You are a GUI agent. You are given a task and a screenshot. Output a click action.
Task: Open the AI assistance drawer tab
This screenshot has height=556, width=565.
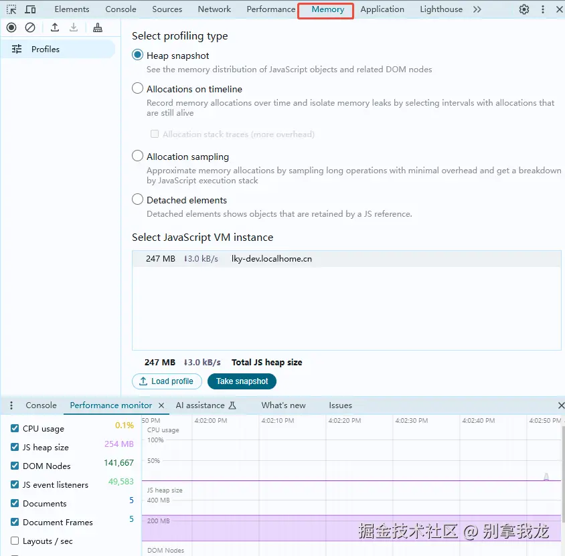tap(206, 405)
